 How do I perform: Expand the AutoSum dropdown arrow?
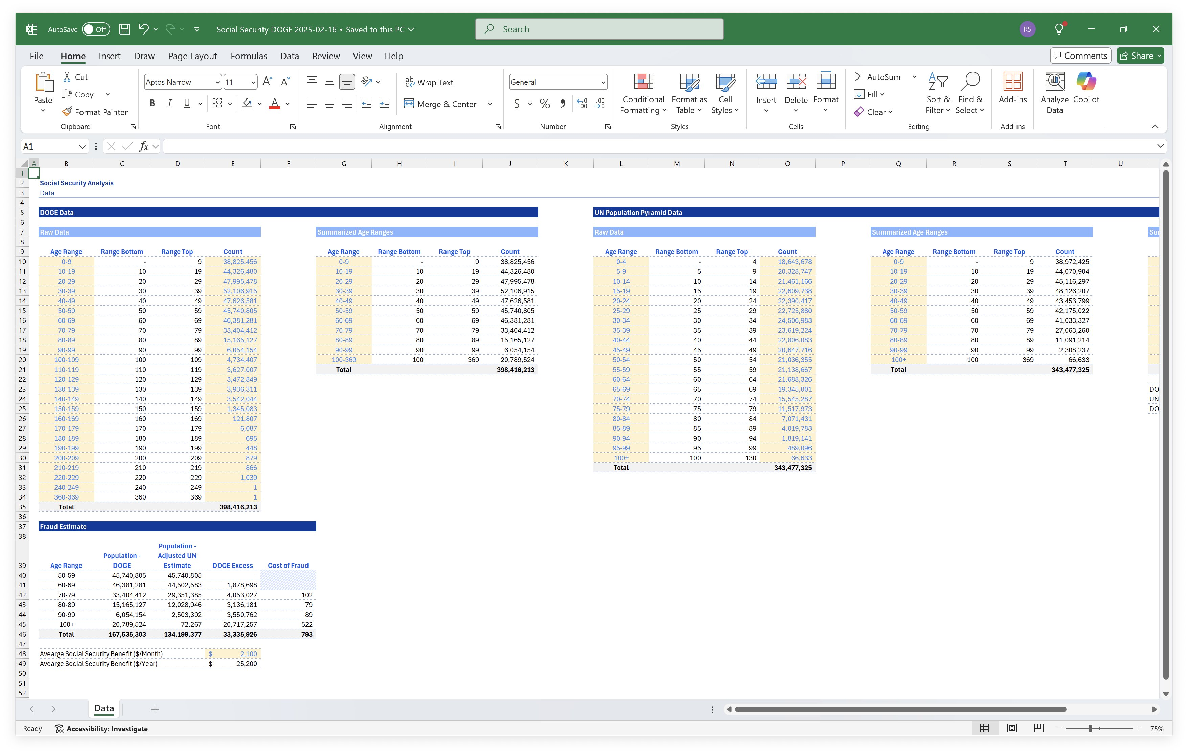[x=914, y=77]
